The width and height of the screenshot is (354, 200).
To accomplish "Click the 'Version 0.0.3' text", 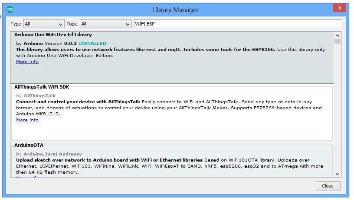I will (61, 43).
